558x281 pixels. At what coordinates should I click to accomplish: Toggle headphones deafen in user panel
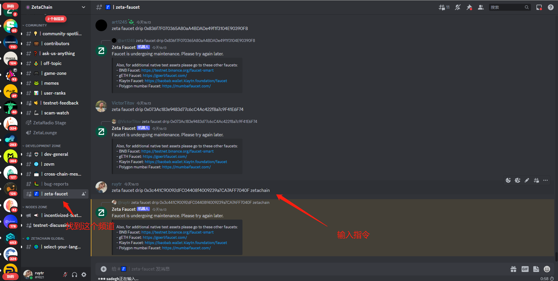coord(75,275)
